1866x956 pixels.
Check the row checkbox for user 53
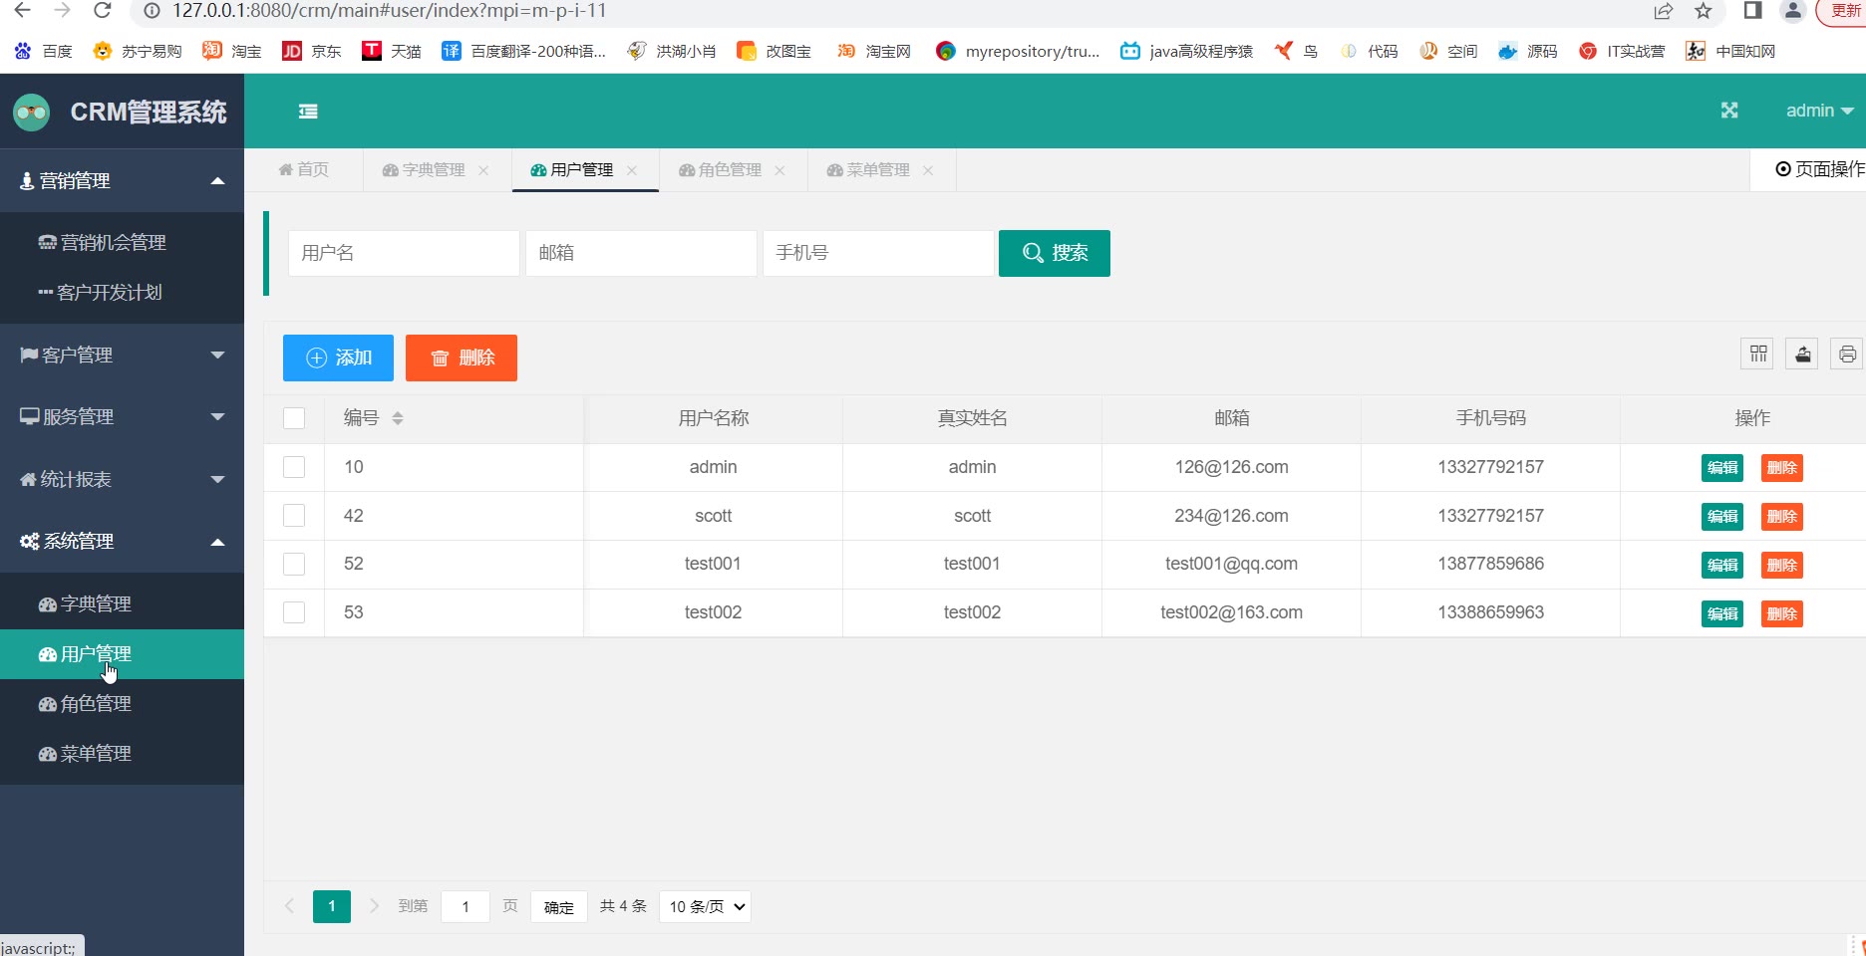294,612
